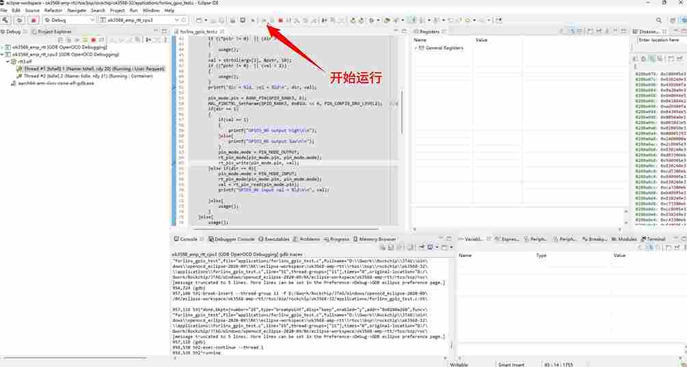
Task: Expand the General Registers tree node
Action: point(416,49)
